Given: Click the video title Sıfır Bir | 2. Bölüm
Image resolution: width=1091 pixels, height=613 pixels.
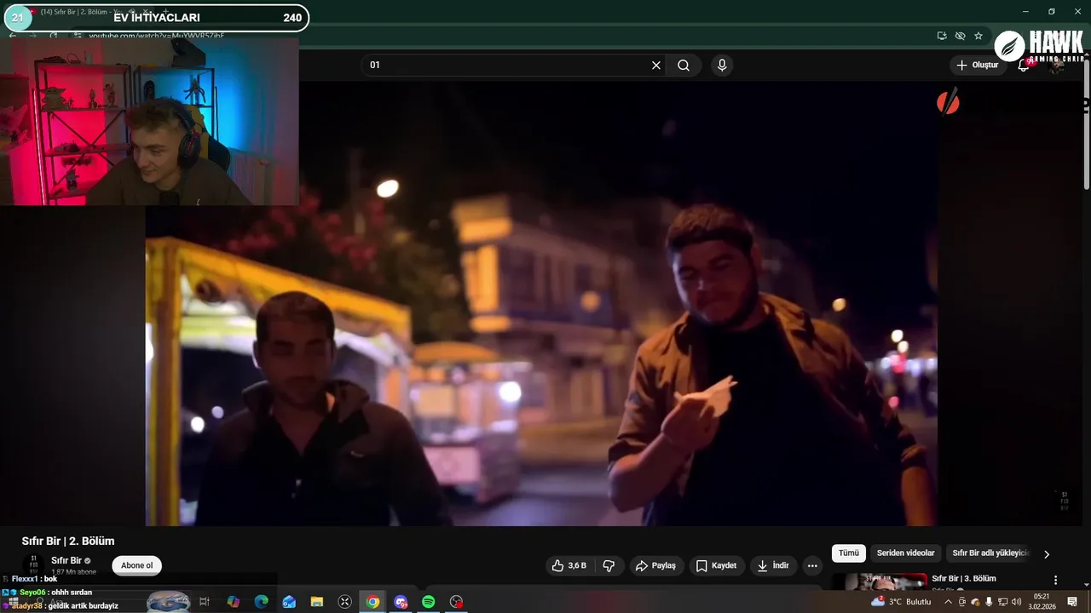Looking at the screenshot, I should point(68,541).
